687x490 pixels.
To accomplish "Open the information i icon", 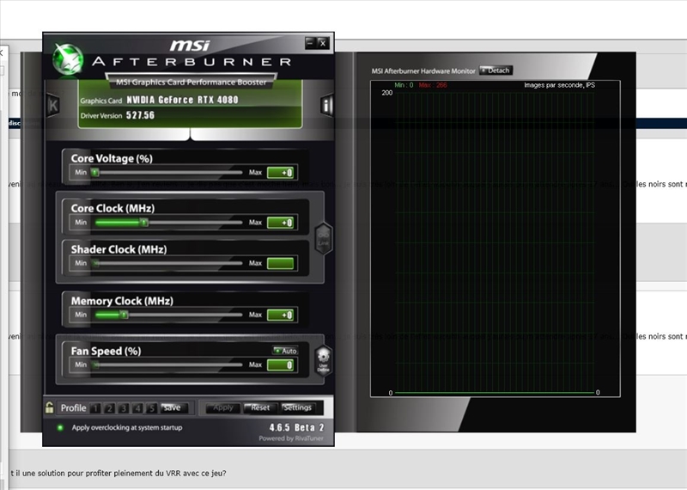I will [x=326, y=105].
